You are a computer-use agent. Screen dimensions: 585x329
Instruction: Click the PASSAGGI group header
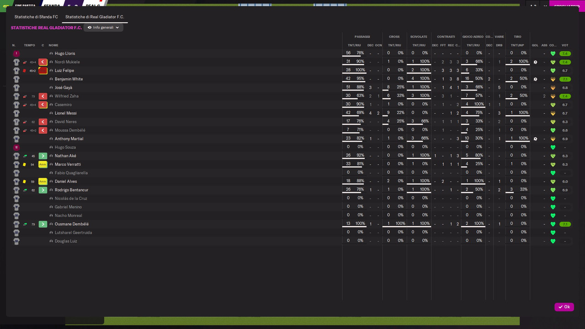click(x=362, y=37)
